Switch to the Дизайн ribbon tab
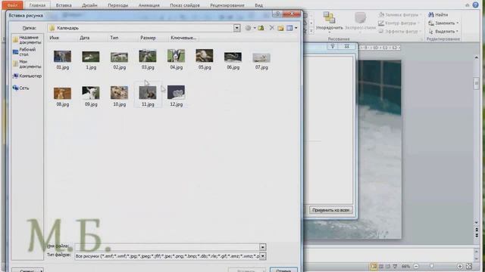The height and width of the screenshot is (272, 485). [89, 5]
